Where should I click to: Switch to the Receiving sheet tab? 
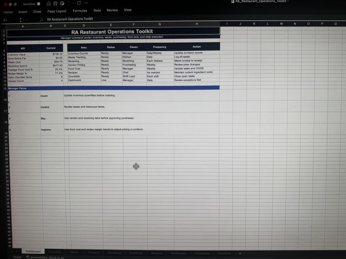[x=114, y=252]
